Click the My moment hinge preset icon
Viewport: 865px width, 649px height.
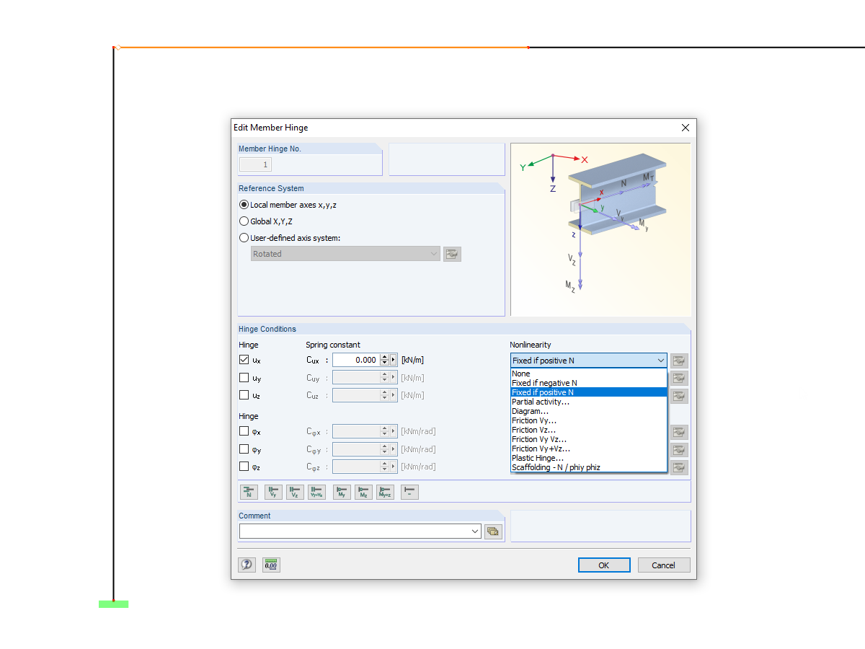coord(341,492)
